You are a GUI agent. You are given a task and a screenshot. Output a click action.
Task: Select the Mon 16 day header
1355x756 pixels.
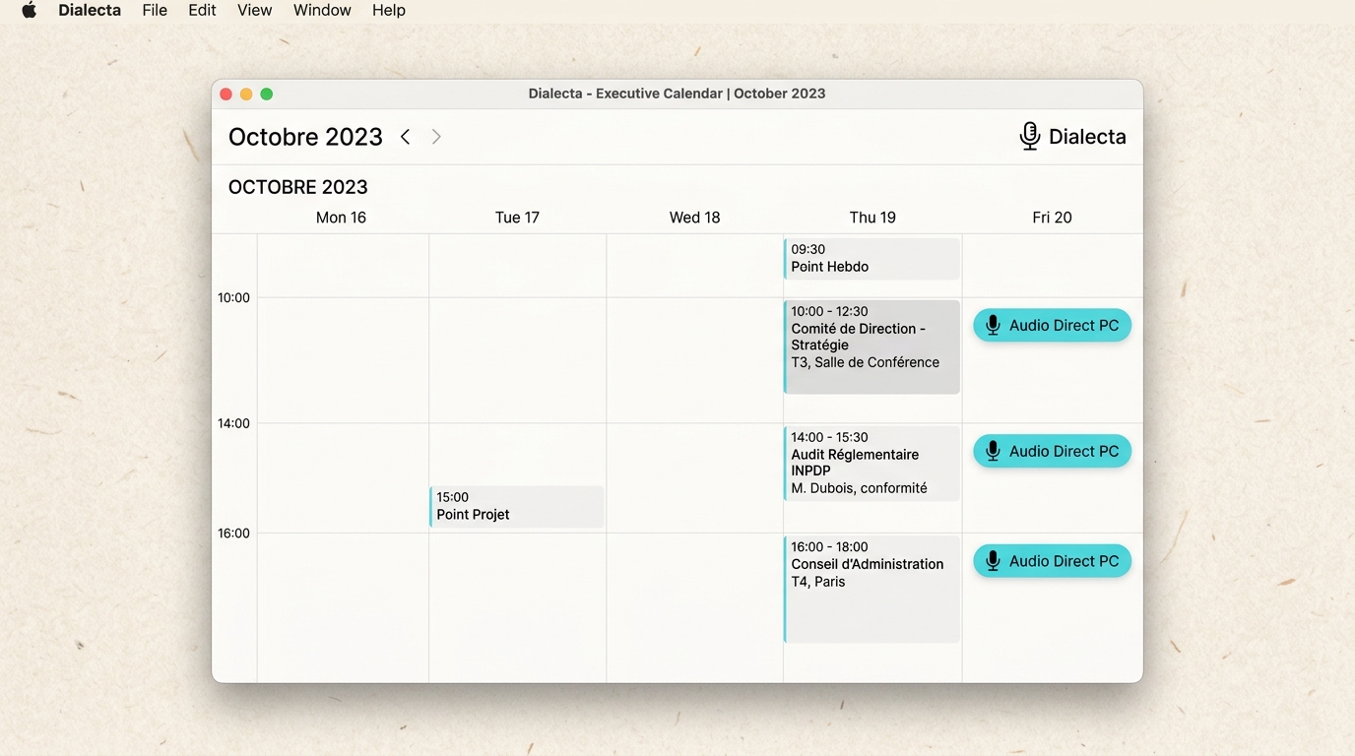pyautogui.click(x=341, y=218)
